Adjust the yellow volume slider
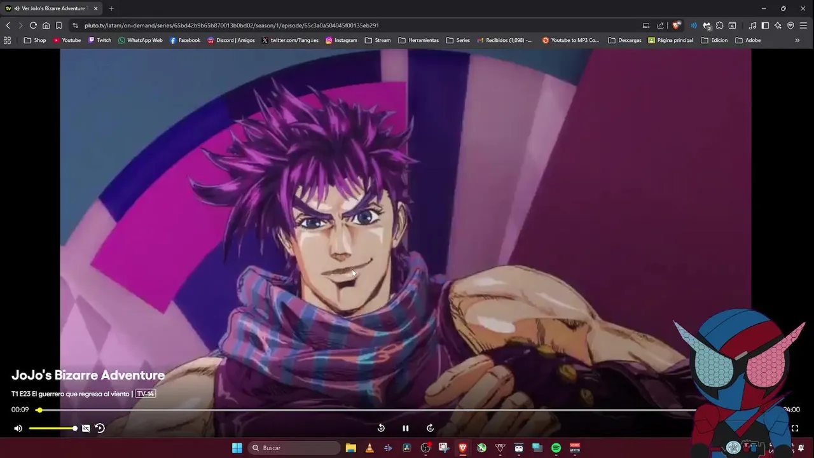Viewport: 814px width, 458px height. tap(52, 428)
